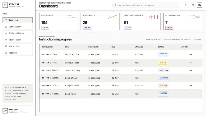Click the search magnifier icon
Viewport: 206px width, 116px height.
click(115, 5)
